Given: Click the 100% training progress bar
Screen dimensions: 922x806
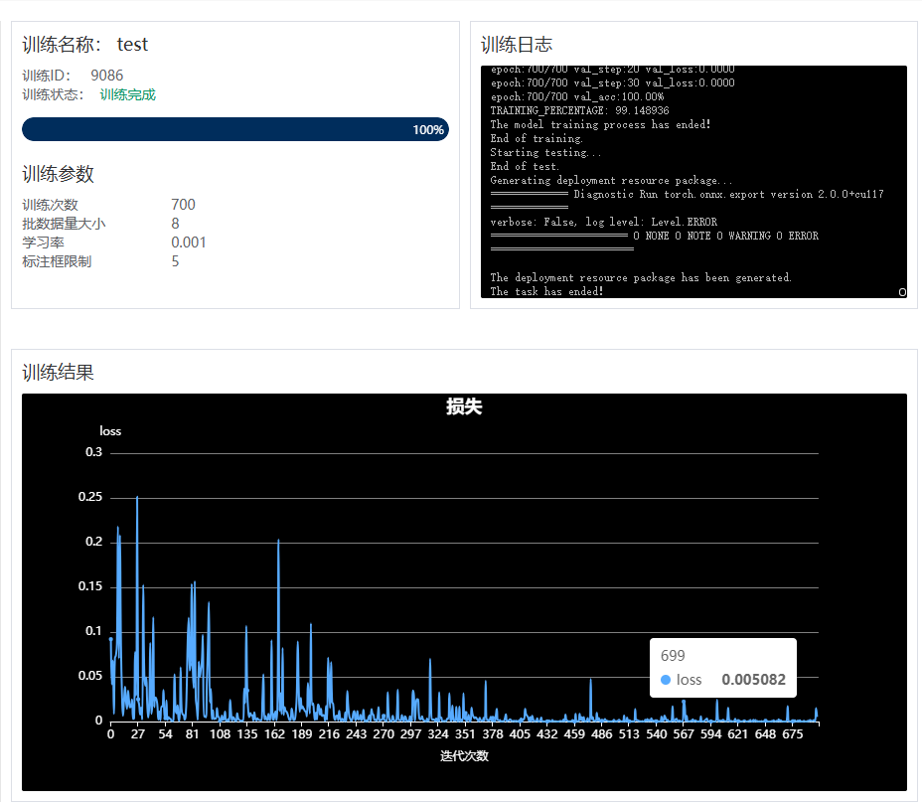Looking at the screenshot, I should click(234, 129).
